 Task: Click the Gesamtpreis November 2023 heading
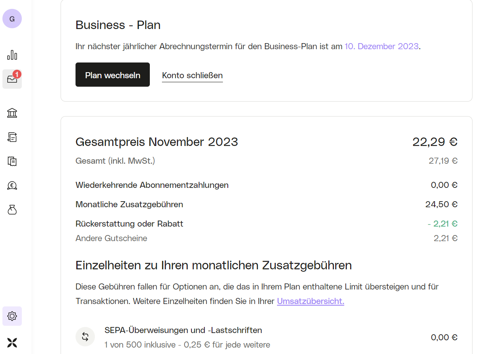pyautogui.click(x=156, y=142)
